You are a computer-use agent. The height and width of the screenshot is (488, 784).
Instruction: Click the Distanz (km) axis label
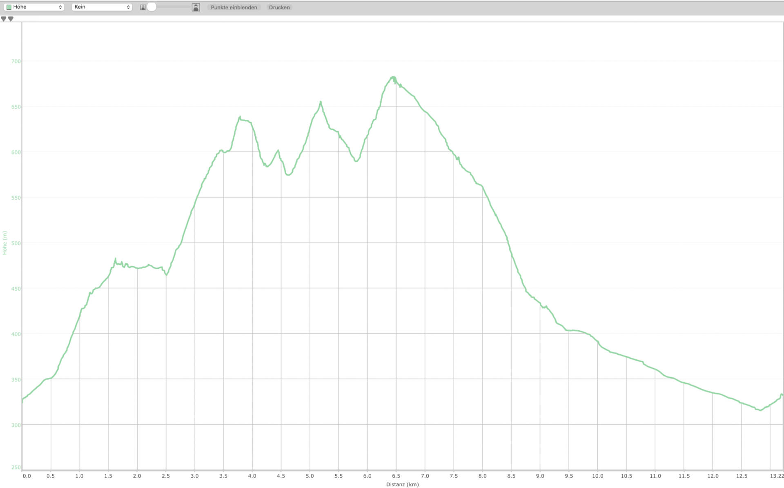click(402, 484)
